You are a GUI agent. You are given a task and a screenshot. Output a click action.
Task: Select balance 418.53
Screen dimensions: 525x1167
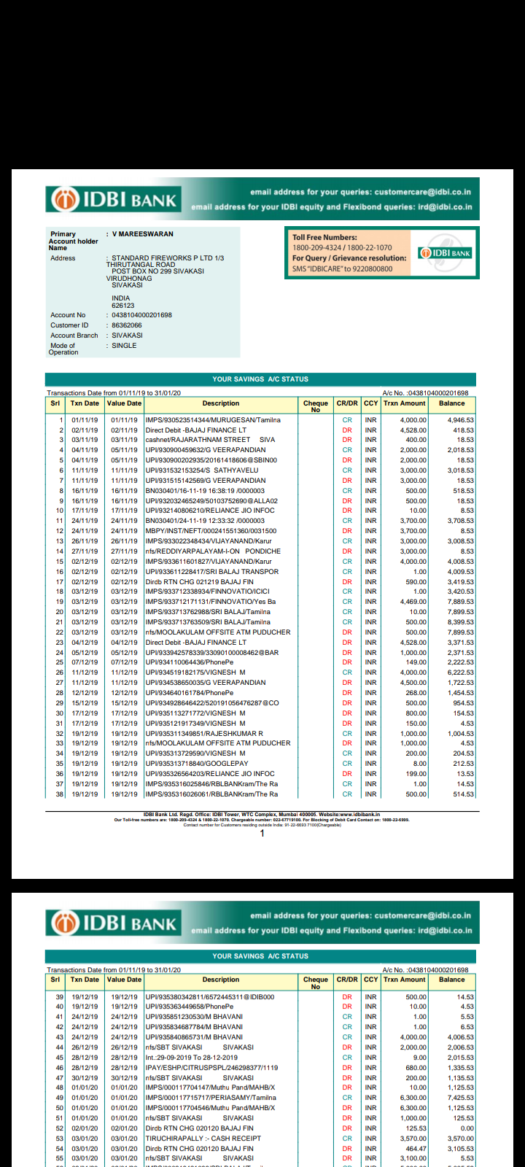[464, 430]
